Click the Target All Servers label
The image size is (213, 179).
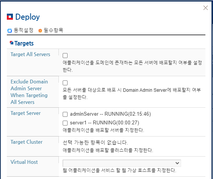[x=30, y=54]
